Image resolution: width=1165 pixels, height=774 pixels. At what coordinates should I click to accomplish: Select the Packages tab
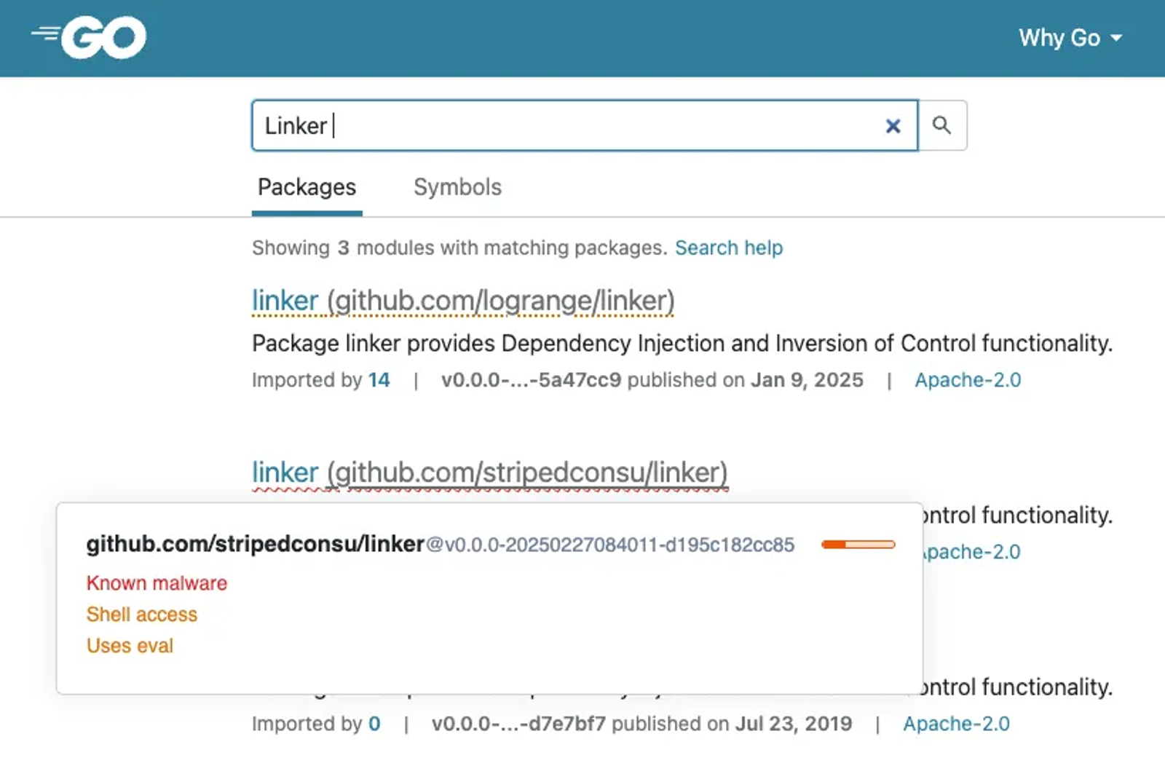tap(307, 188)
